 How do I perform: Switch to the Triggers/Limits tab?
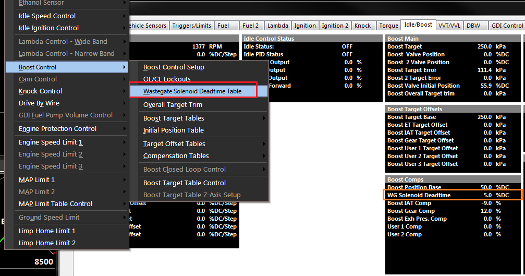click(x=191, y=25)
